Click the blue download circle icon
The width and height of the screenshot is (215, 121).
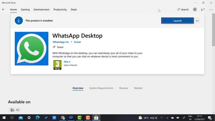(19, 21)
